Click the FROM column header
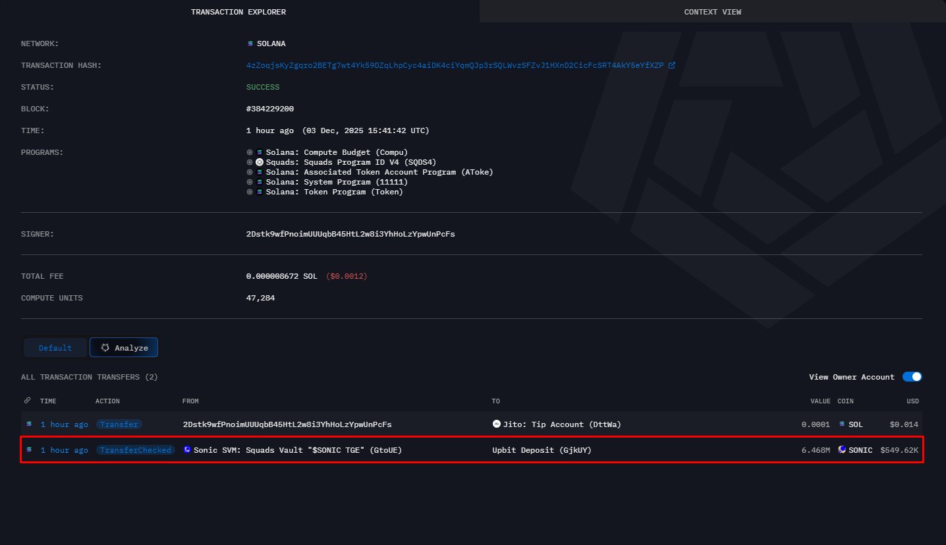The height and width of the screenshot is (545, 946). pos(190,401)
